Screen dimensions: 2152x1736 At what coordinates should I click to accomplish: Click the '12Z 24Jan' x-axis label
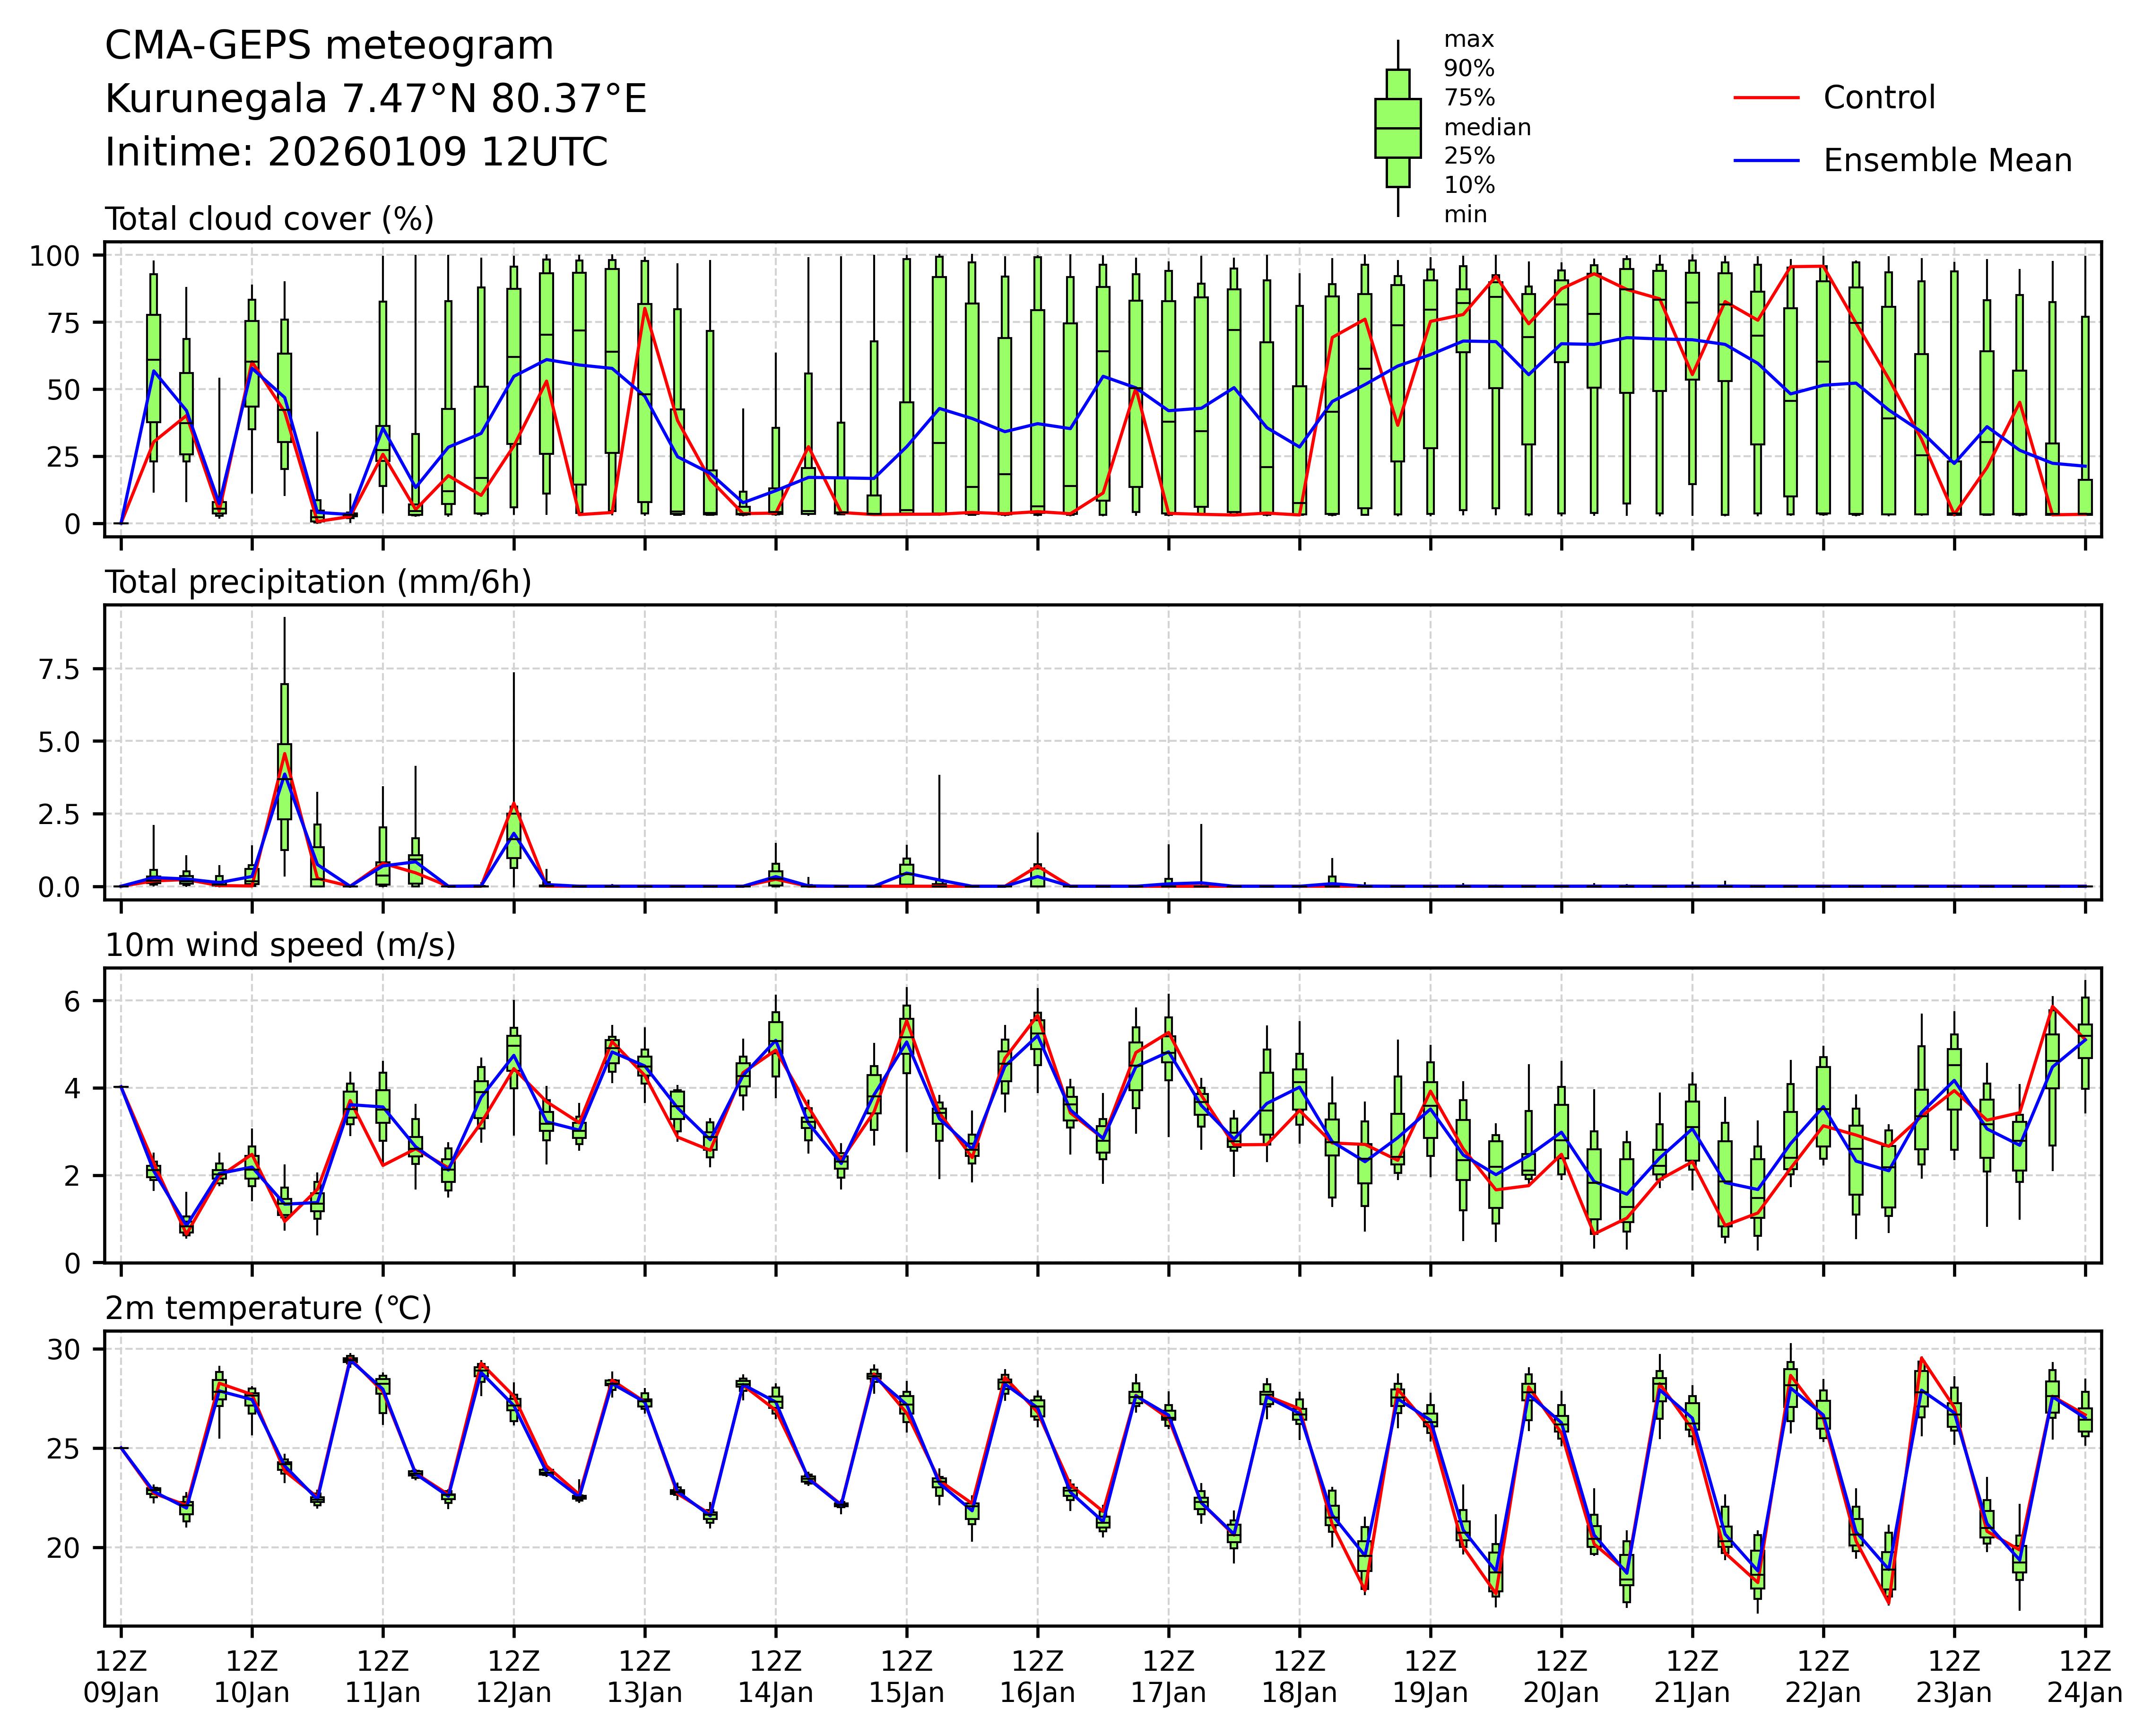(x=2084, y=1677)
